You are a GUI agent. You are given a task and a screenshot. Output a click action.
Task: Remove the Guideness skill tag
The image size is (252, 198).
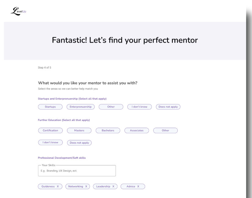(58, 186)
